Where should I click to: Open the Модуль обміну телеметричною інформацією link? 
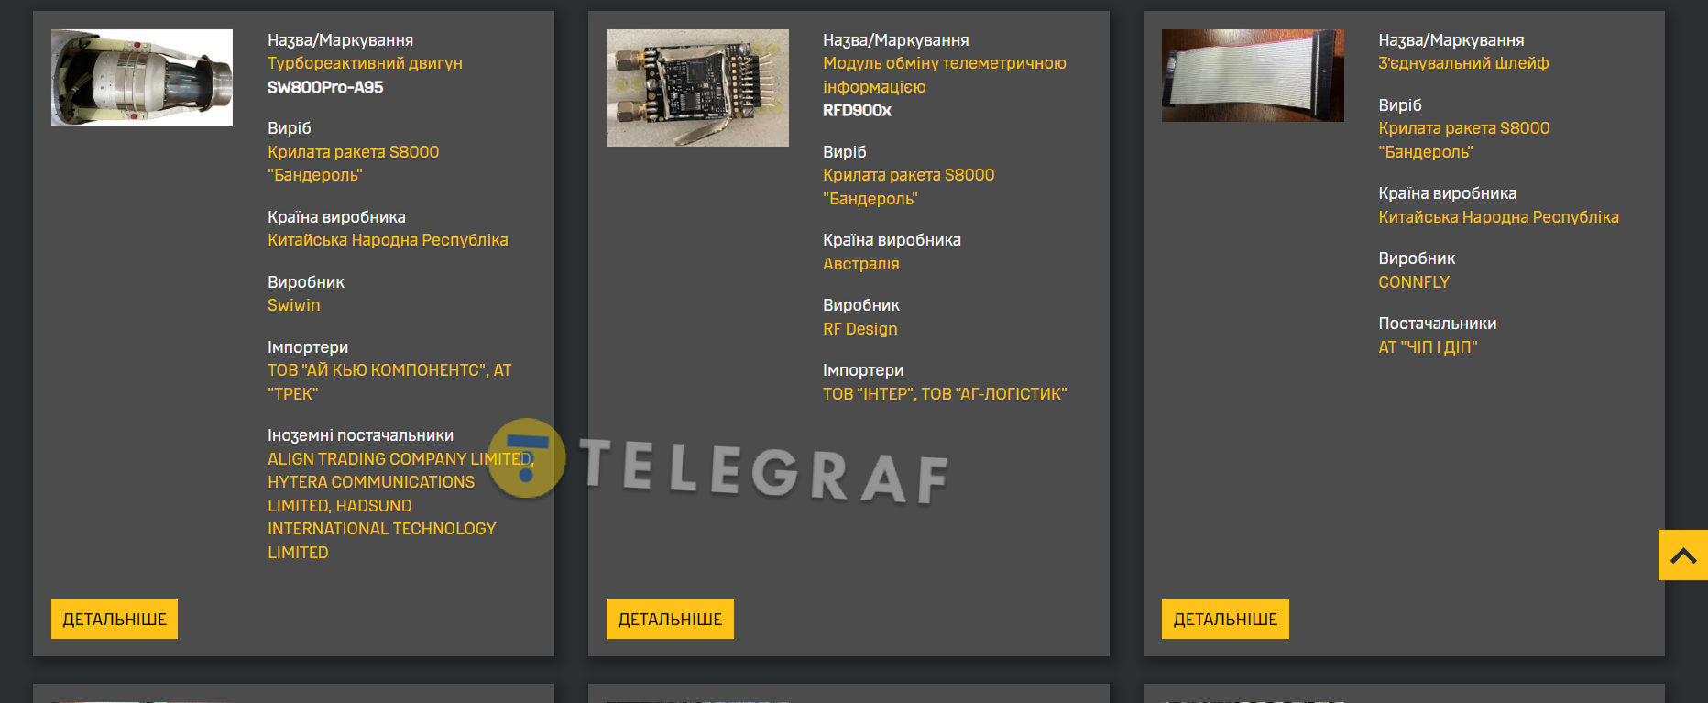click(945, 75)
